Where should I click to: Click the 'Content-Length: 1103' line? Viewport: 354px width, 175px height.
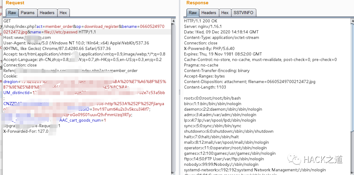coord(205,87)
